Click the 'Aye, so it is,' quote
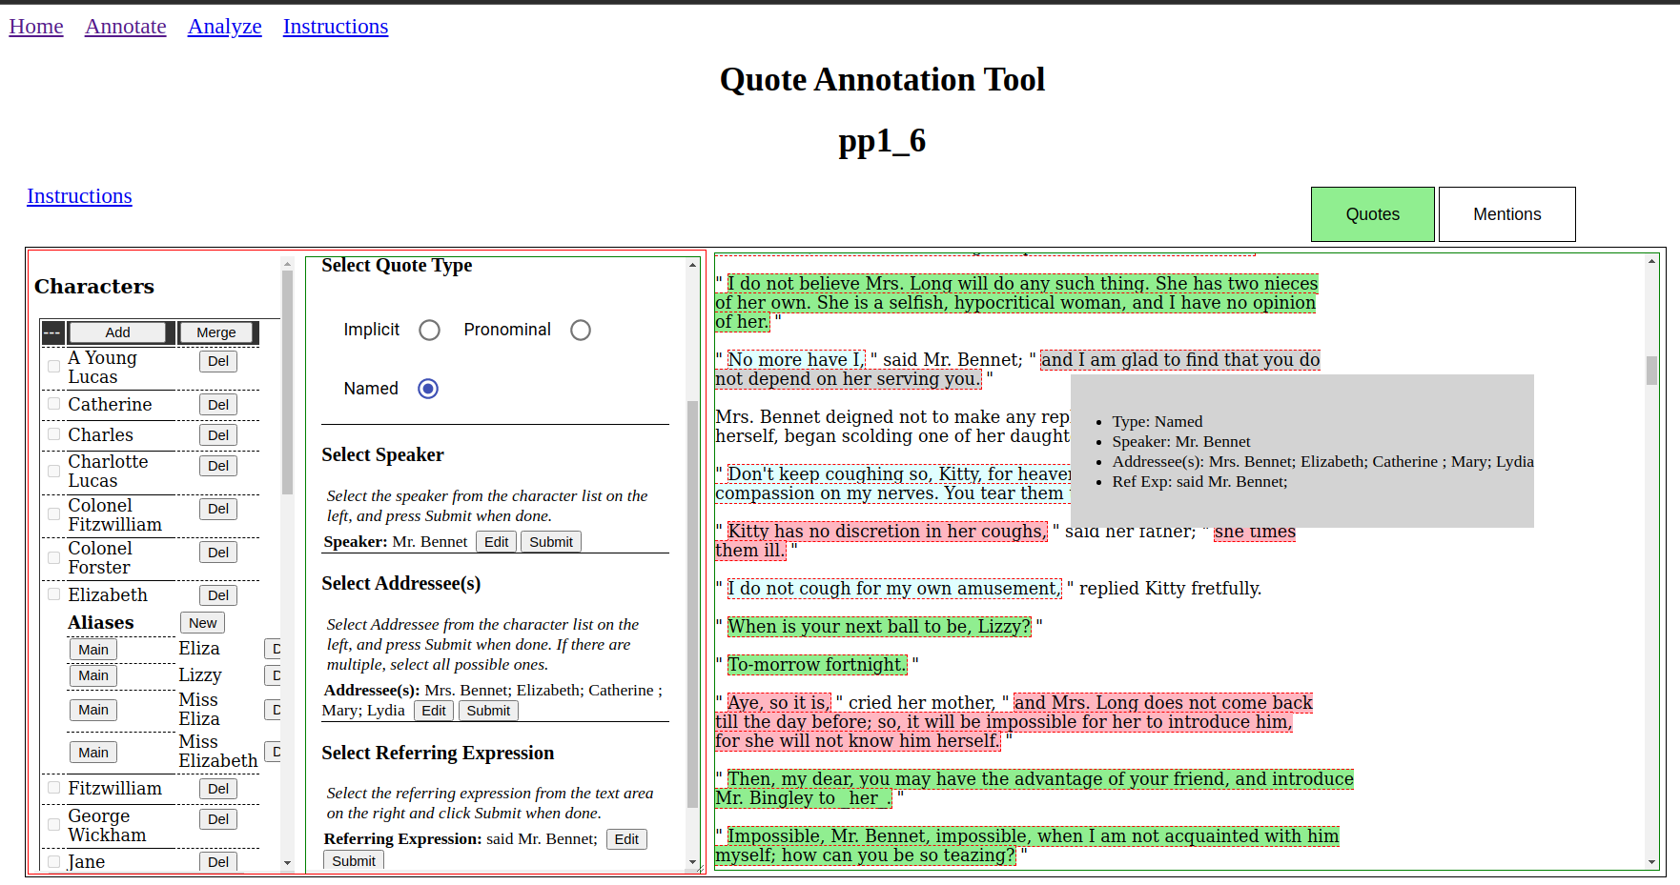1680x885 pixels. (x=779, y=703)
